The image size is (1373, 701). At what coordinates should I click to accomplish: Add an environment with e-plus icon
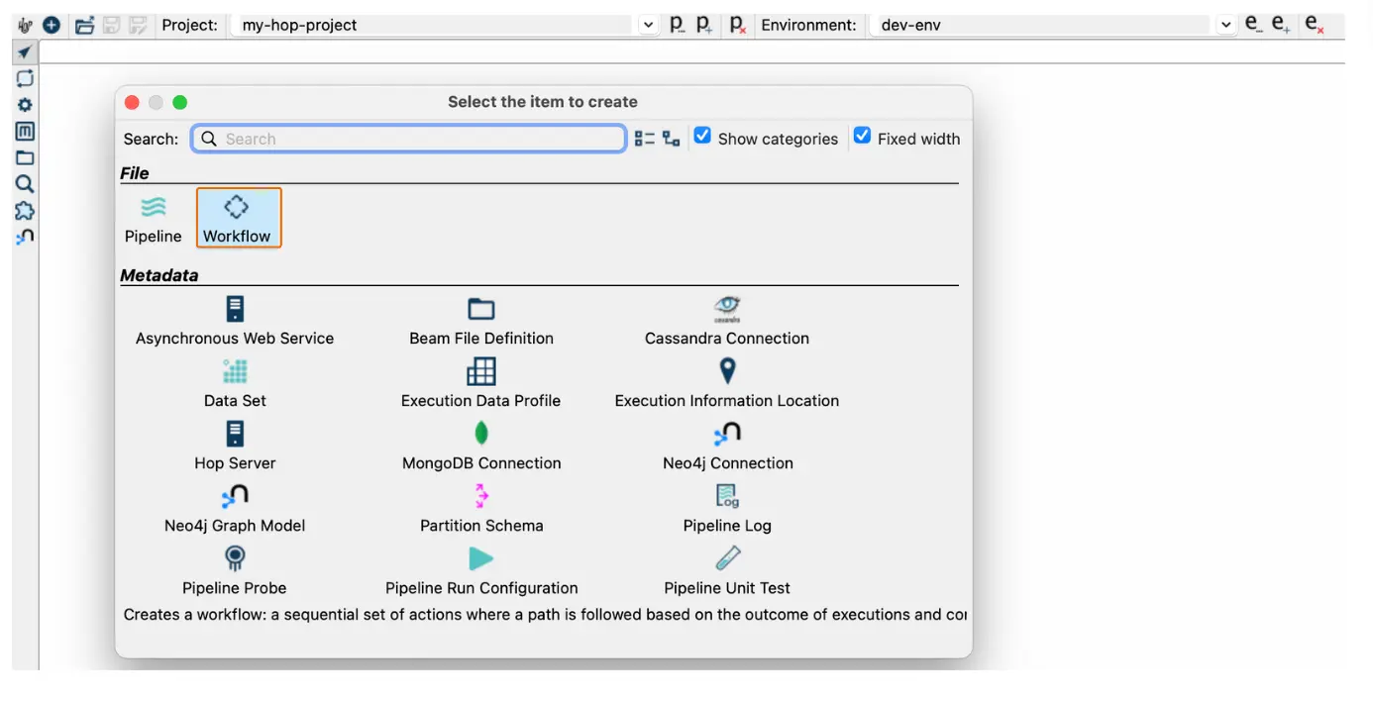point(1281,25)
